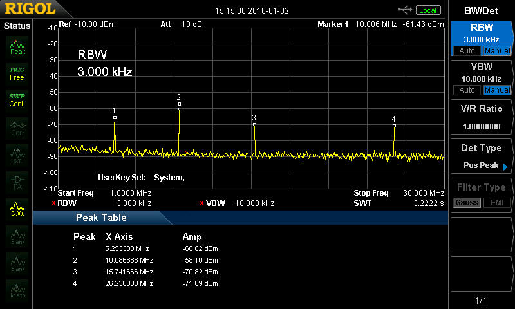Select marker 2 on the spectrum trace
This screenshot has height=309, width=515.
click(179, 104)
